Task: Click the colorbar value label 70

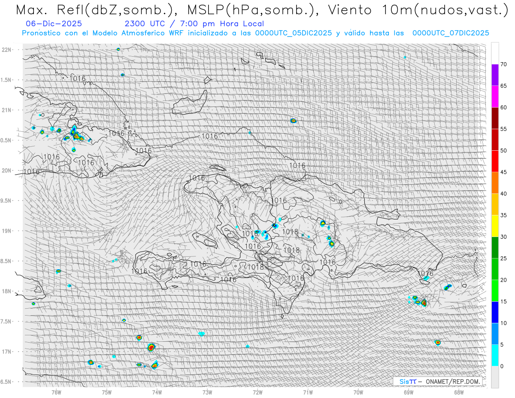Action: (503, 64)
